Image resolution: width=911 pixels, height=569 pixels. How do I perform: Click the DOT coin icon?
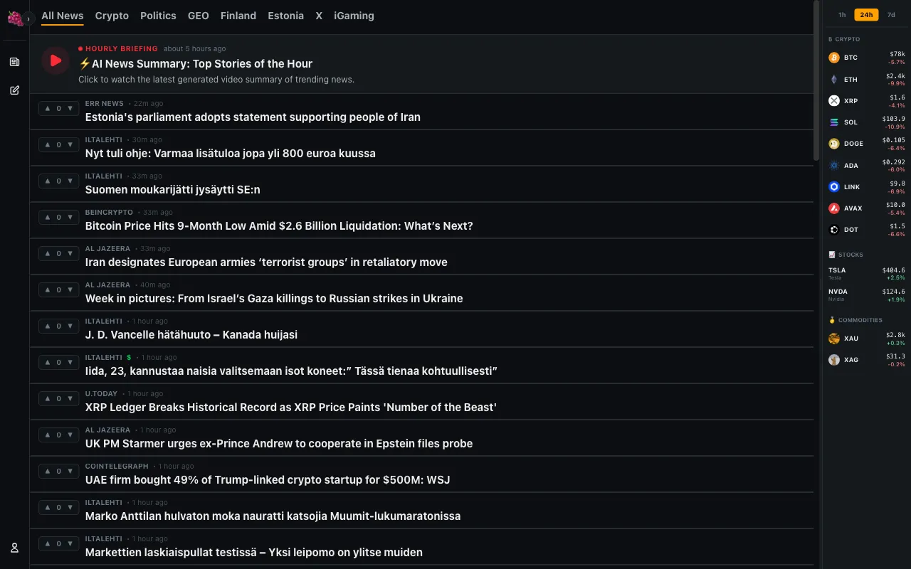(x=834, y=230)
